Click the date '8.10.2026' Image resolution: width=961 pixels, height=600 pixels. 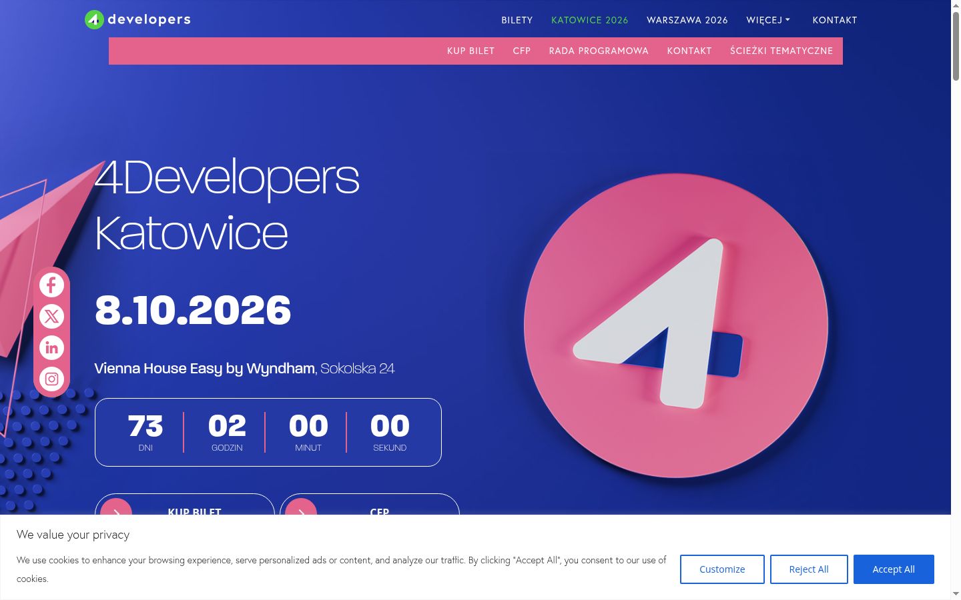(193, 310)
